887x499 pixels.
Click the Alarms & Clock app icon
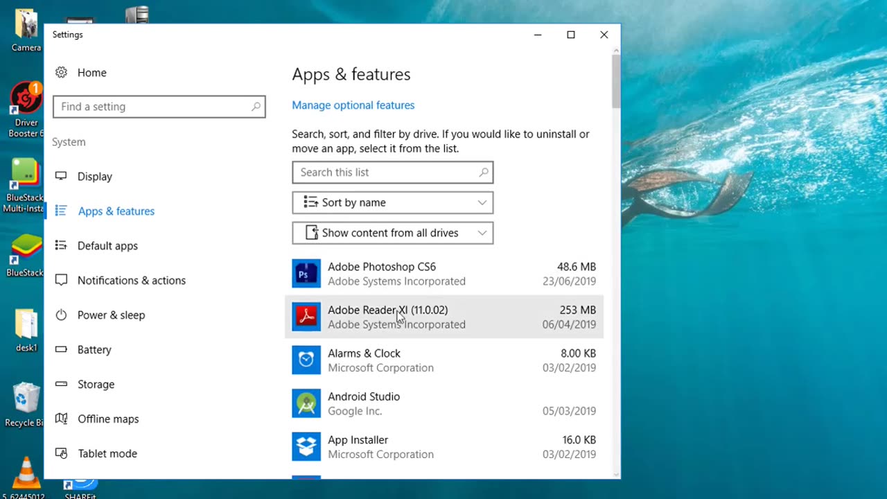tap(306, 360)
